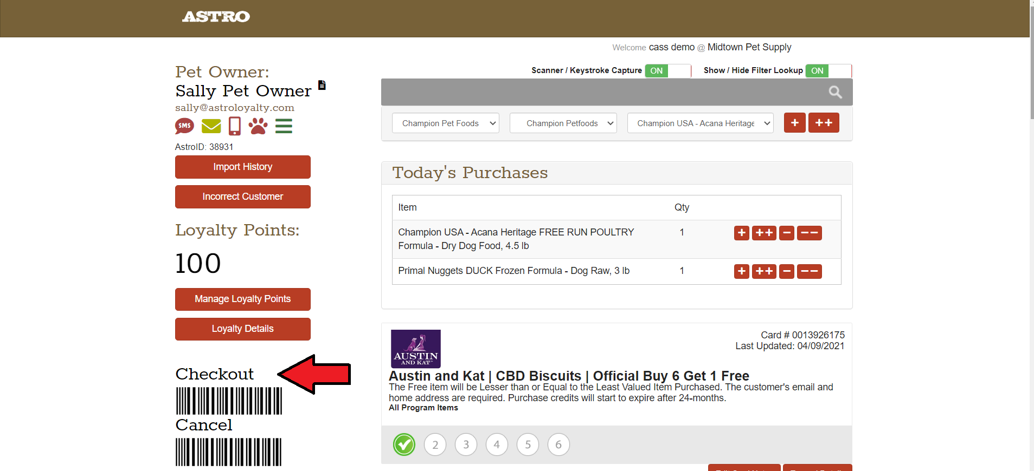Screen dimensions: 1034x471
Task: Click punch circle number 2
Action: pyautogui.click(x=435, y=444)
